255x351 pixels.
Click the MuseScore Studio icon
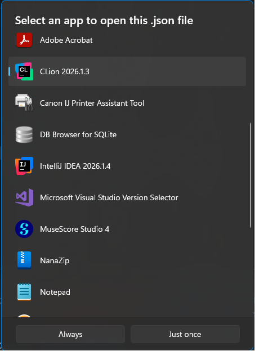[24, 229]
